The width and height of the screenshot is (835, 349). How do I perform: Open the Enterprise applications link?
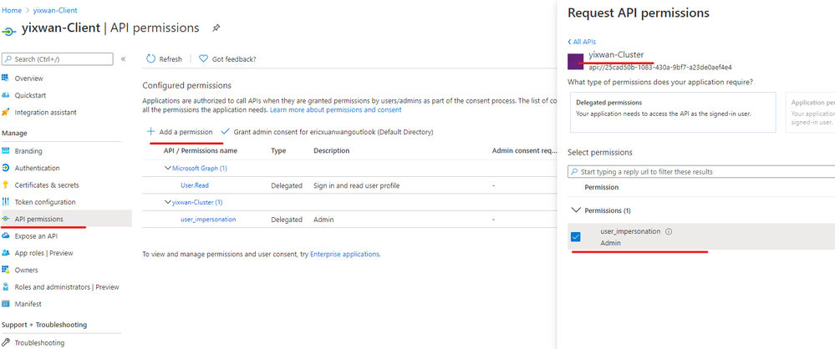(344, 255)
